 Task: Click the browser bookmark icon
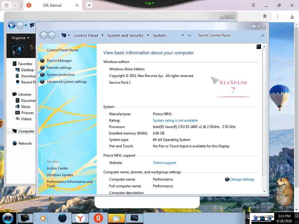pyautogui.click(x=265, y=16)
